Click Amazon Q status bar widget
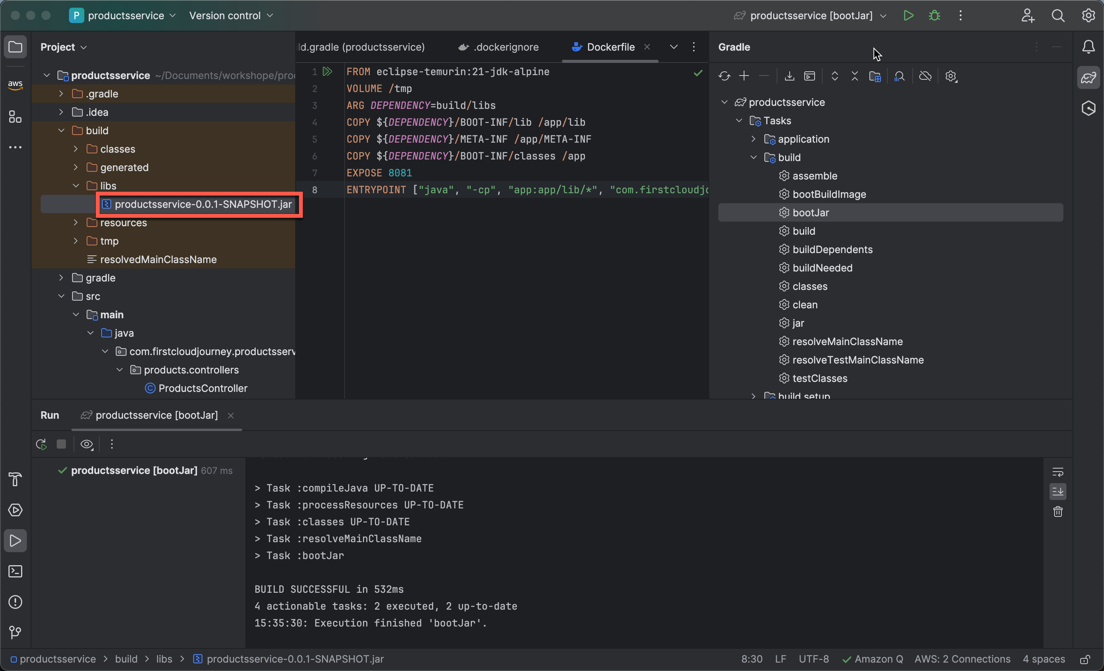The height and width of the screenshot is (671, 1104). (872, 659)
